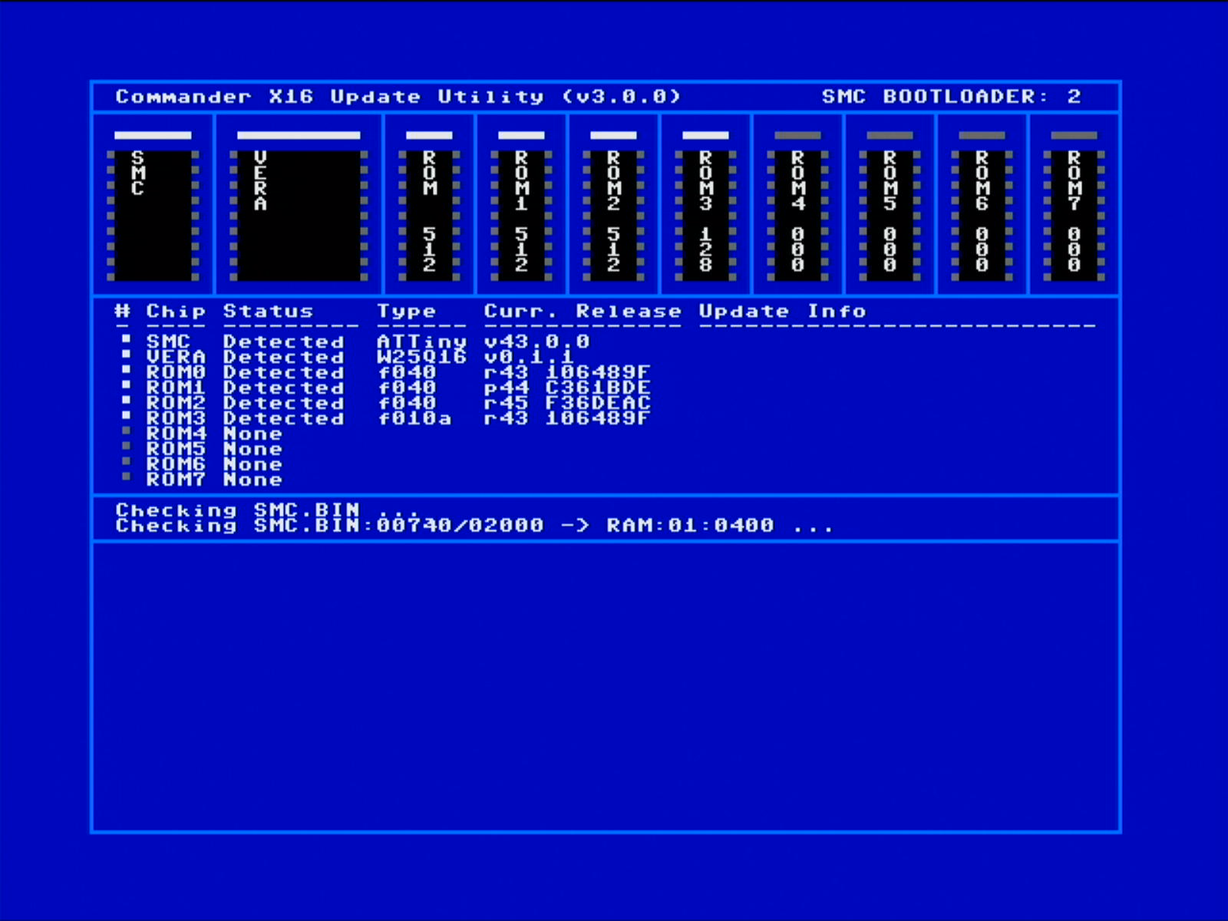Click the p44 C361BDE release value
The image size is (1228, 921).
pos(567,388)
